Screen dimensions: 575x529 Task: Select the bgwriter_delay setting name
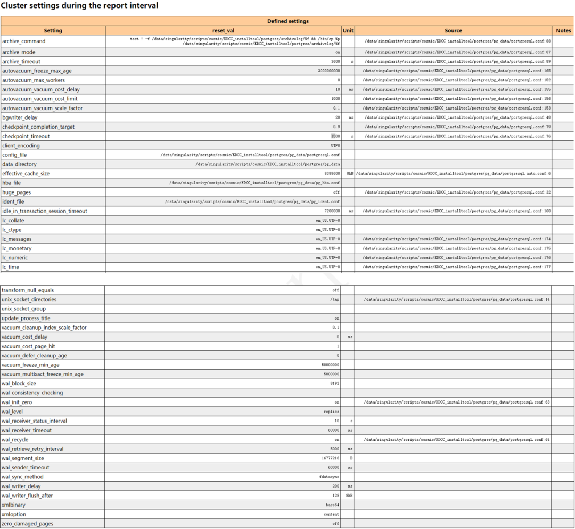click(x=20, y=117)
